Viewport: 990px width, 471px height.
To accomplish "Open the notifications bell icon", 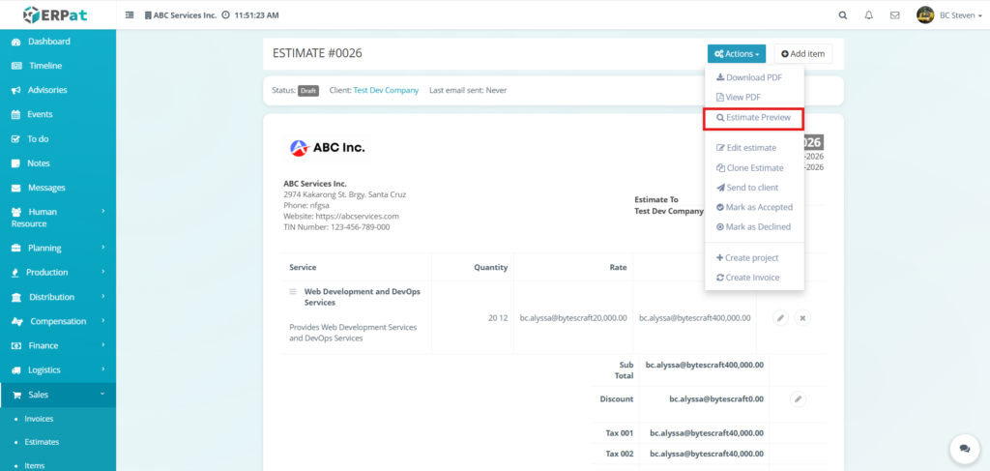I will tap(868, 15).
